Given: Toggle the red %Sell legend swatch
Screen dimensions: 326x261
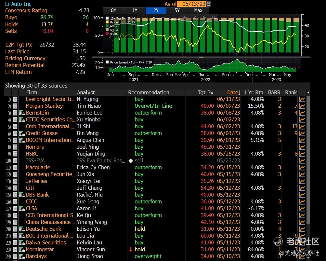Looking at the screenshot, I should (x=107, y=34).
